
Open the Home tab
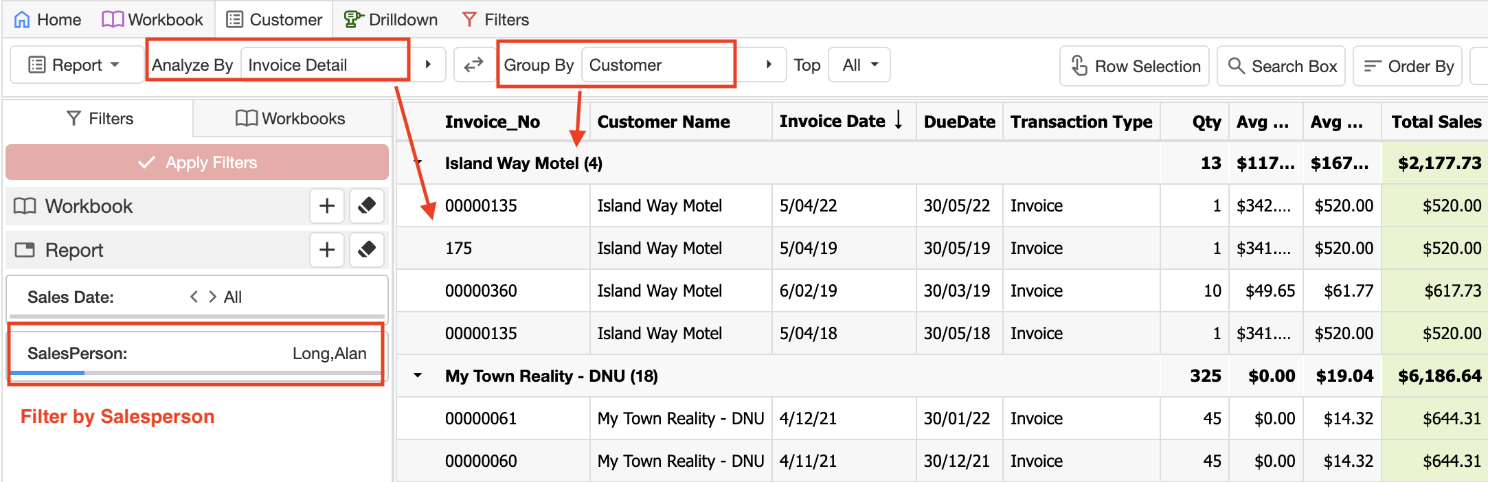pos(47,19)
